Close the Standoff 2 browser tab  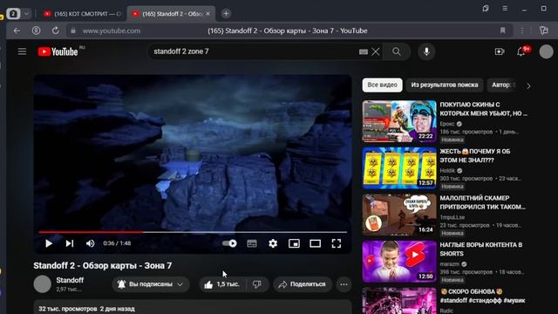coord(208,14)
